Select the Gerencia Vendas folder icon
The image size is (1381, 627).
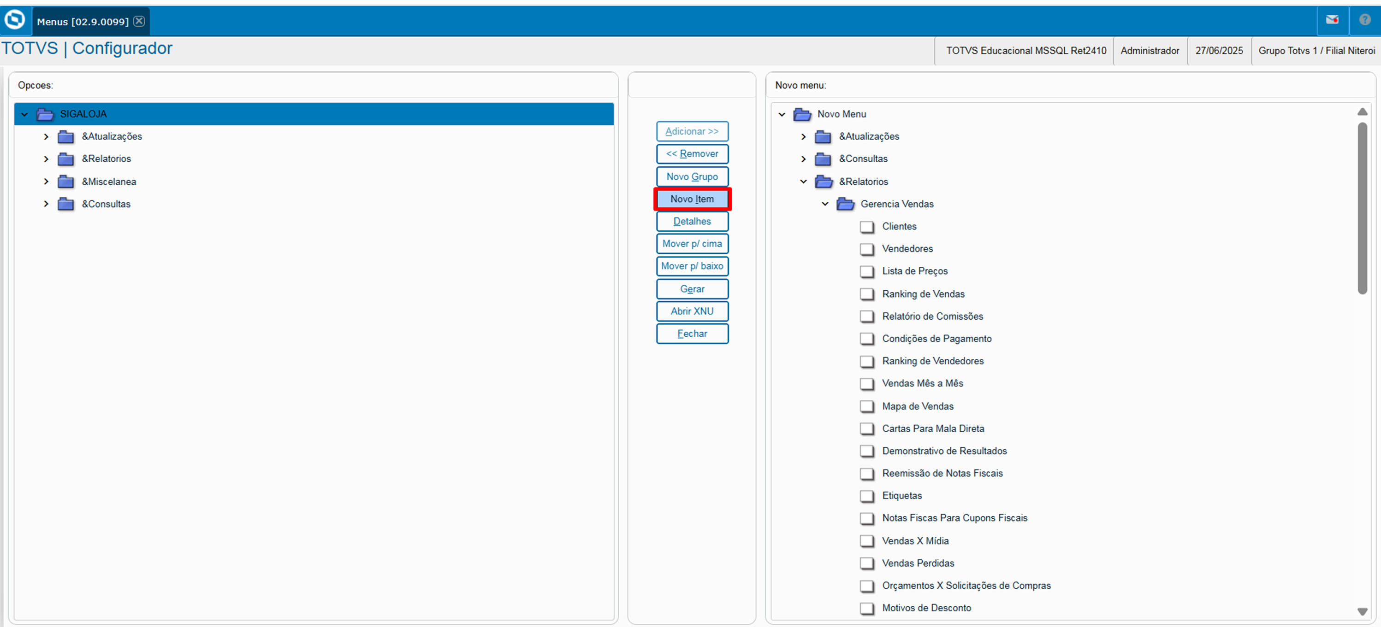(x=846, y=204)
